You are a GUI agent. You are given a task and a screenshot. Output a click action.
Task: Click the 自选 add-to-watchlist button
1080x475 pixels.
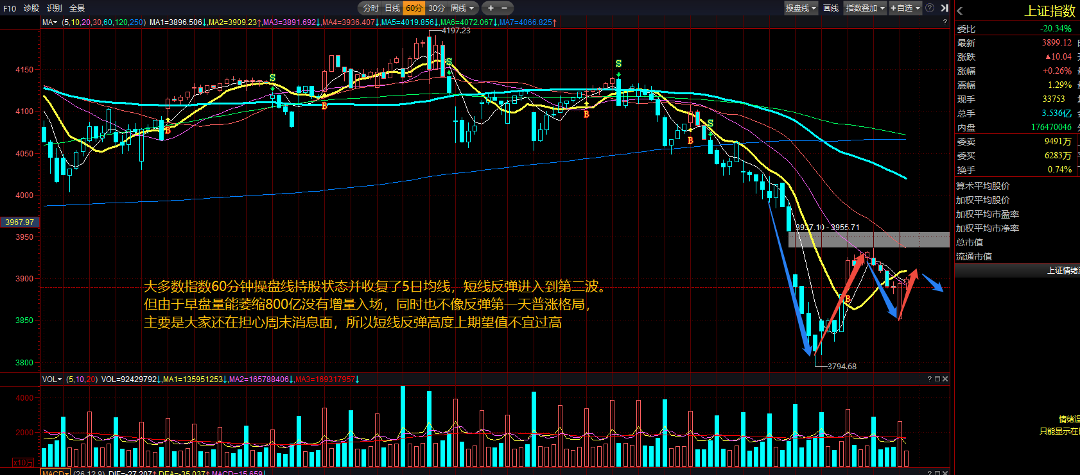tap(905, 8)
